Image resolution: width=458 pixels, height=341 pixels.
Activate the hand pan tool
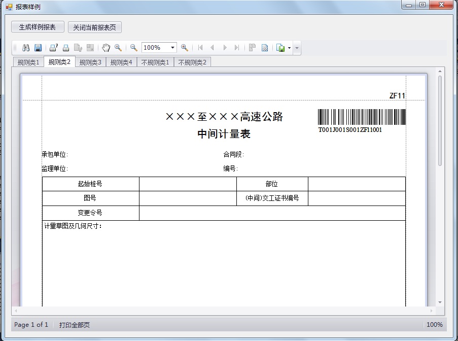106,48
